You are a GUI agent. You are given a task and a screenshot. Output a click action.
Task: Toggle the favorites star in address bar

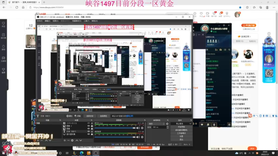(240, 7)
